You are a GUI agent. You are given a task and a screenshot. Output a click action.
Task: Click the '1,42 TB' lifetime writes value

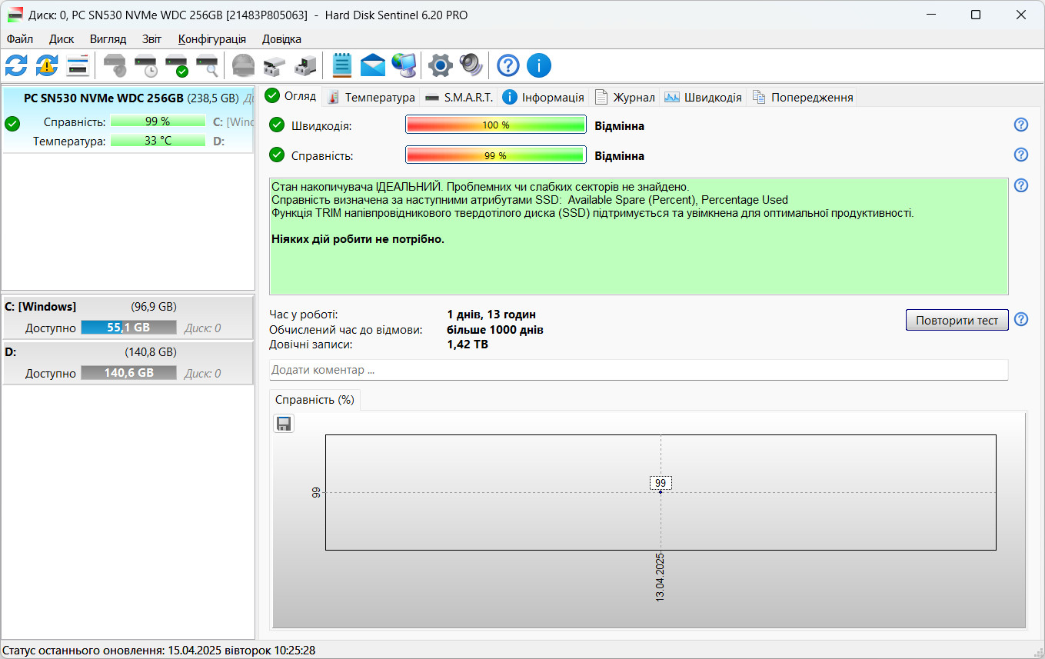pyautogui.click(x=468, y=344)
